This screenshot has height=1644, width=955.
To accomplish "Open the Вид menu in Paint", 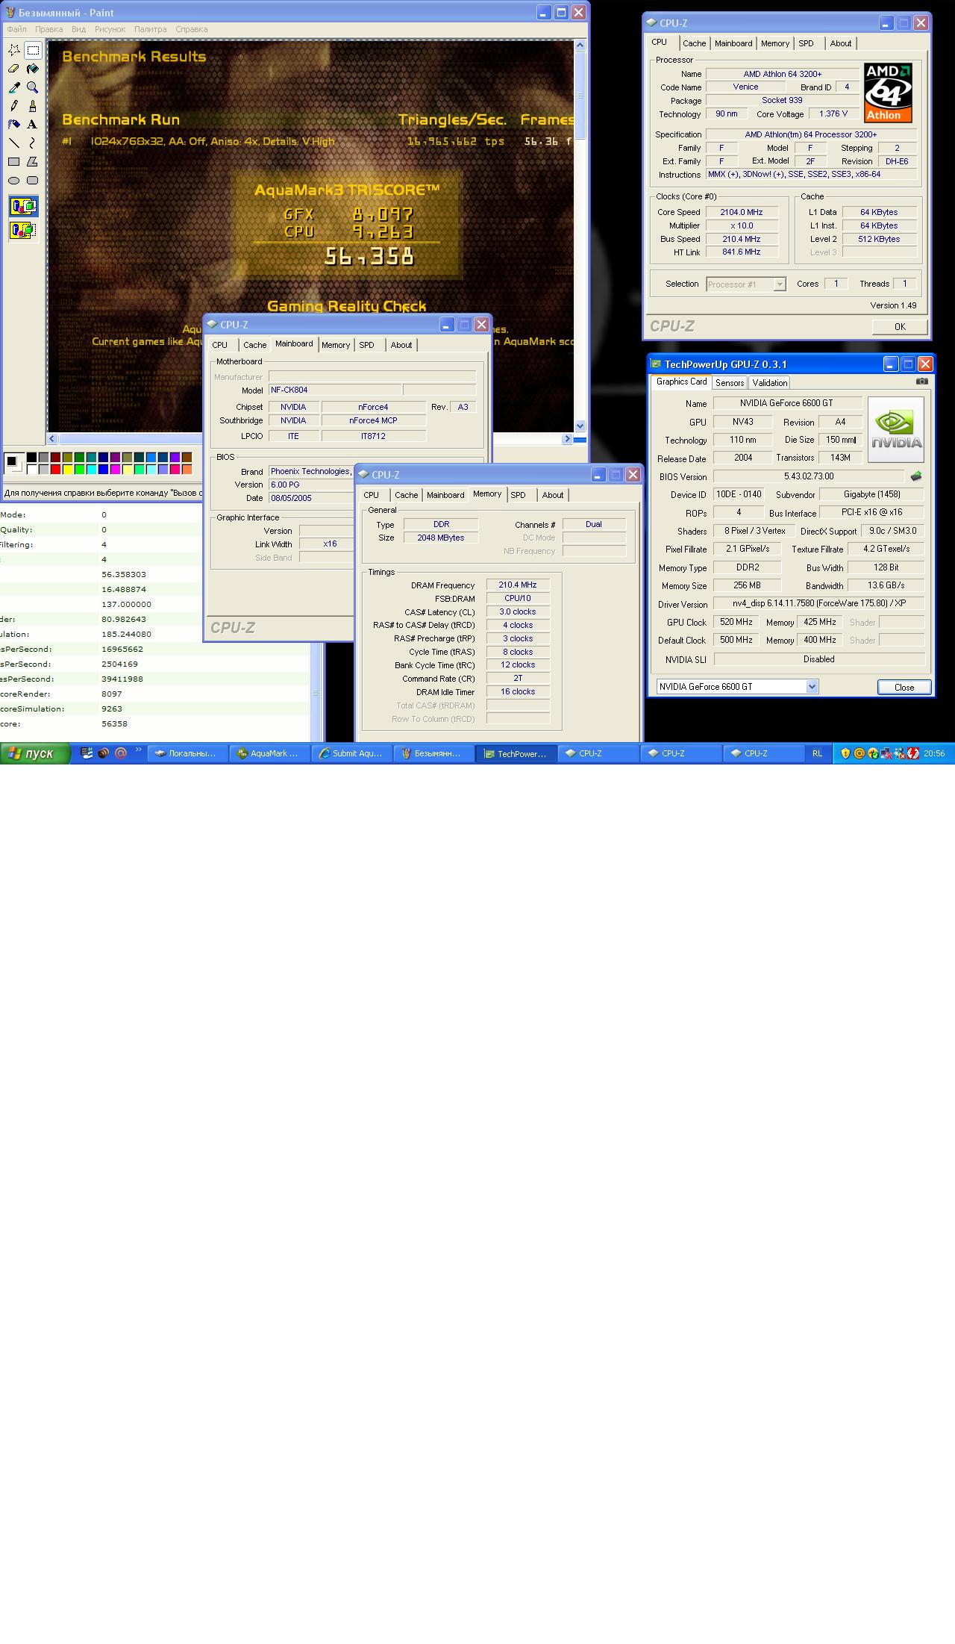I will 78,29.
